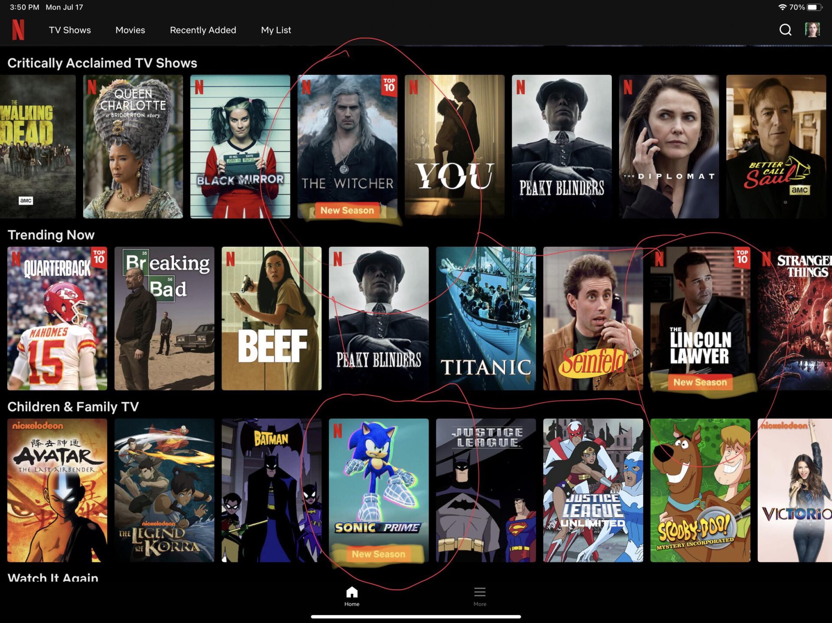Open the search magnifier icon
Image resolution: width=832 pixels, height=623 pixels.
coord(785,30)
